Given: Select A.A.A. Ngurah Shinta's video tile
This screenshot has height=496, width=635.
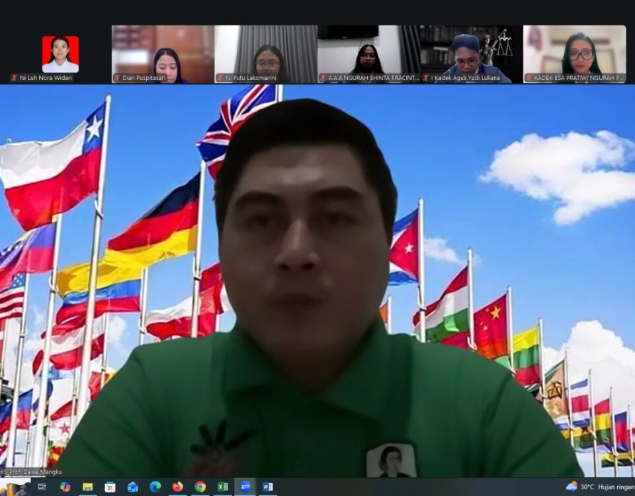Looking at the screenshot, I should pos(368,54).
